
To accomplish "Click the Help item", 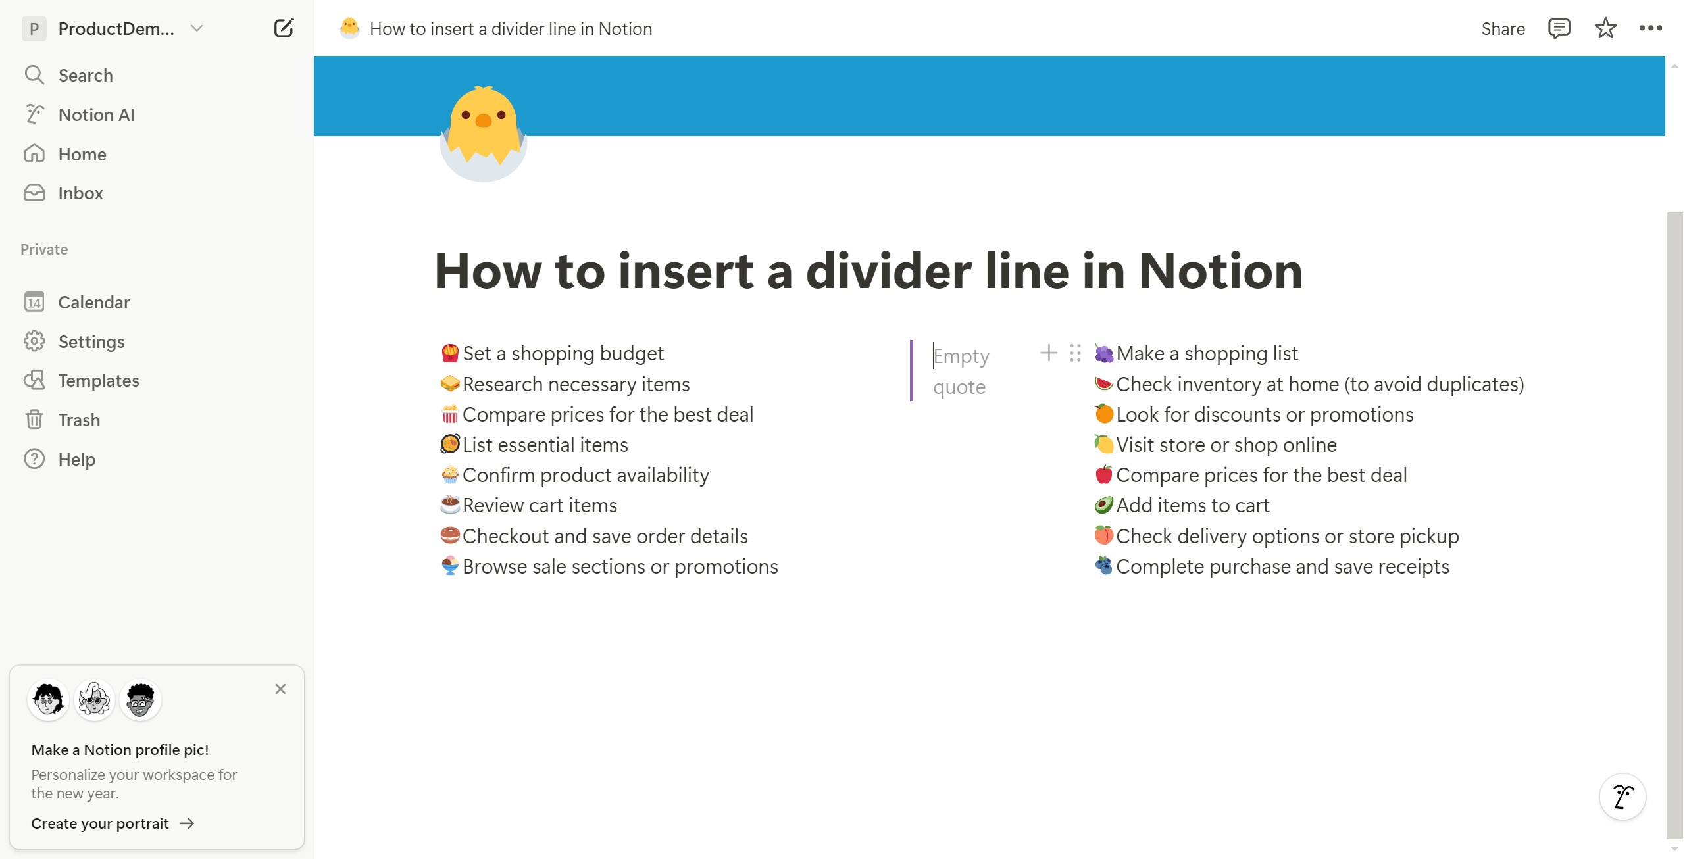I will pos(157,459).
